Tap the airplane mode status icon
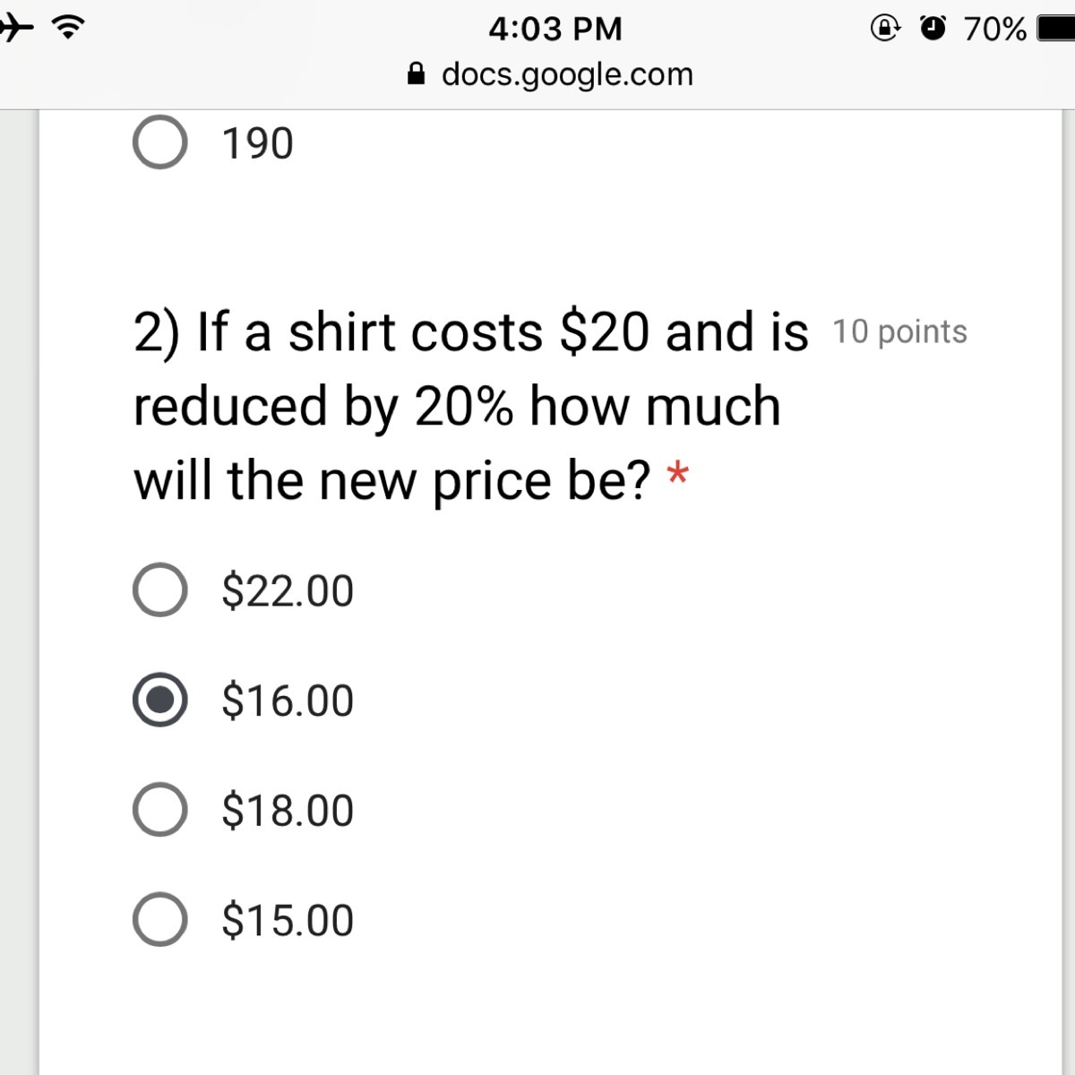Screen dimensions: 1075x1075 [16, 29]
